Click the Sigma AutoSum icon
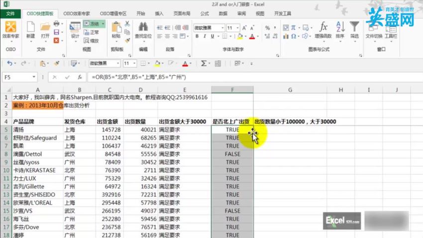The image size is (423, 238). 204,63
